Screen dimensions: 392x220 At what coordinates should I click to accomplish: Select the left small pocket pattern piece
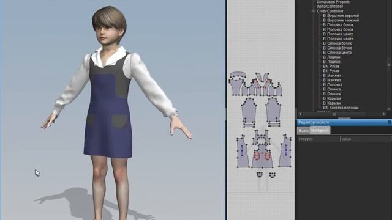coord(260,174)
